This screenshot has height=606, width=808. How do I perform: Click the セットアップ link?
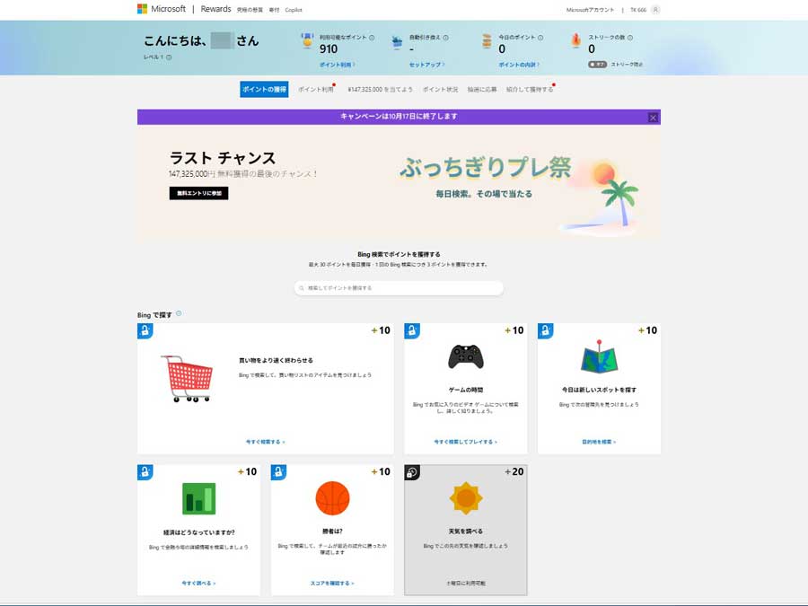426,65
